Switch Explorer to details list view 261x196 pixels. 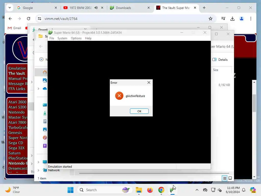[225, 178]
